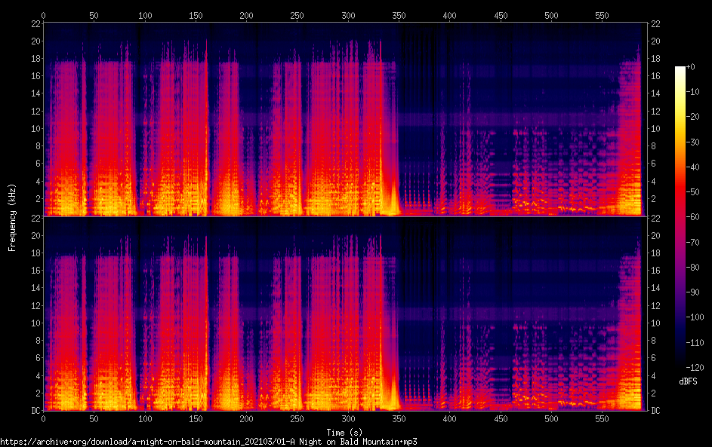Click the "dBFS" label under the color scale
712x447 pixels.
(688, 381)
